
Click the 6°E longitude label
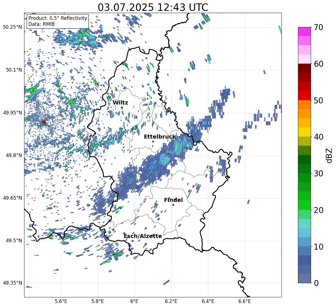[134, 301]
